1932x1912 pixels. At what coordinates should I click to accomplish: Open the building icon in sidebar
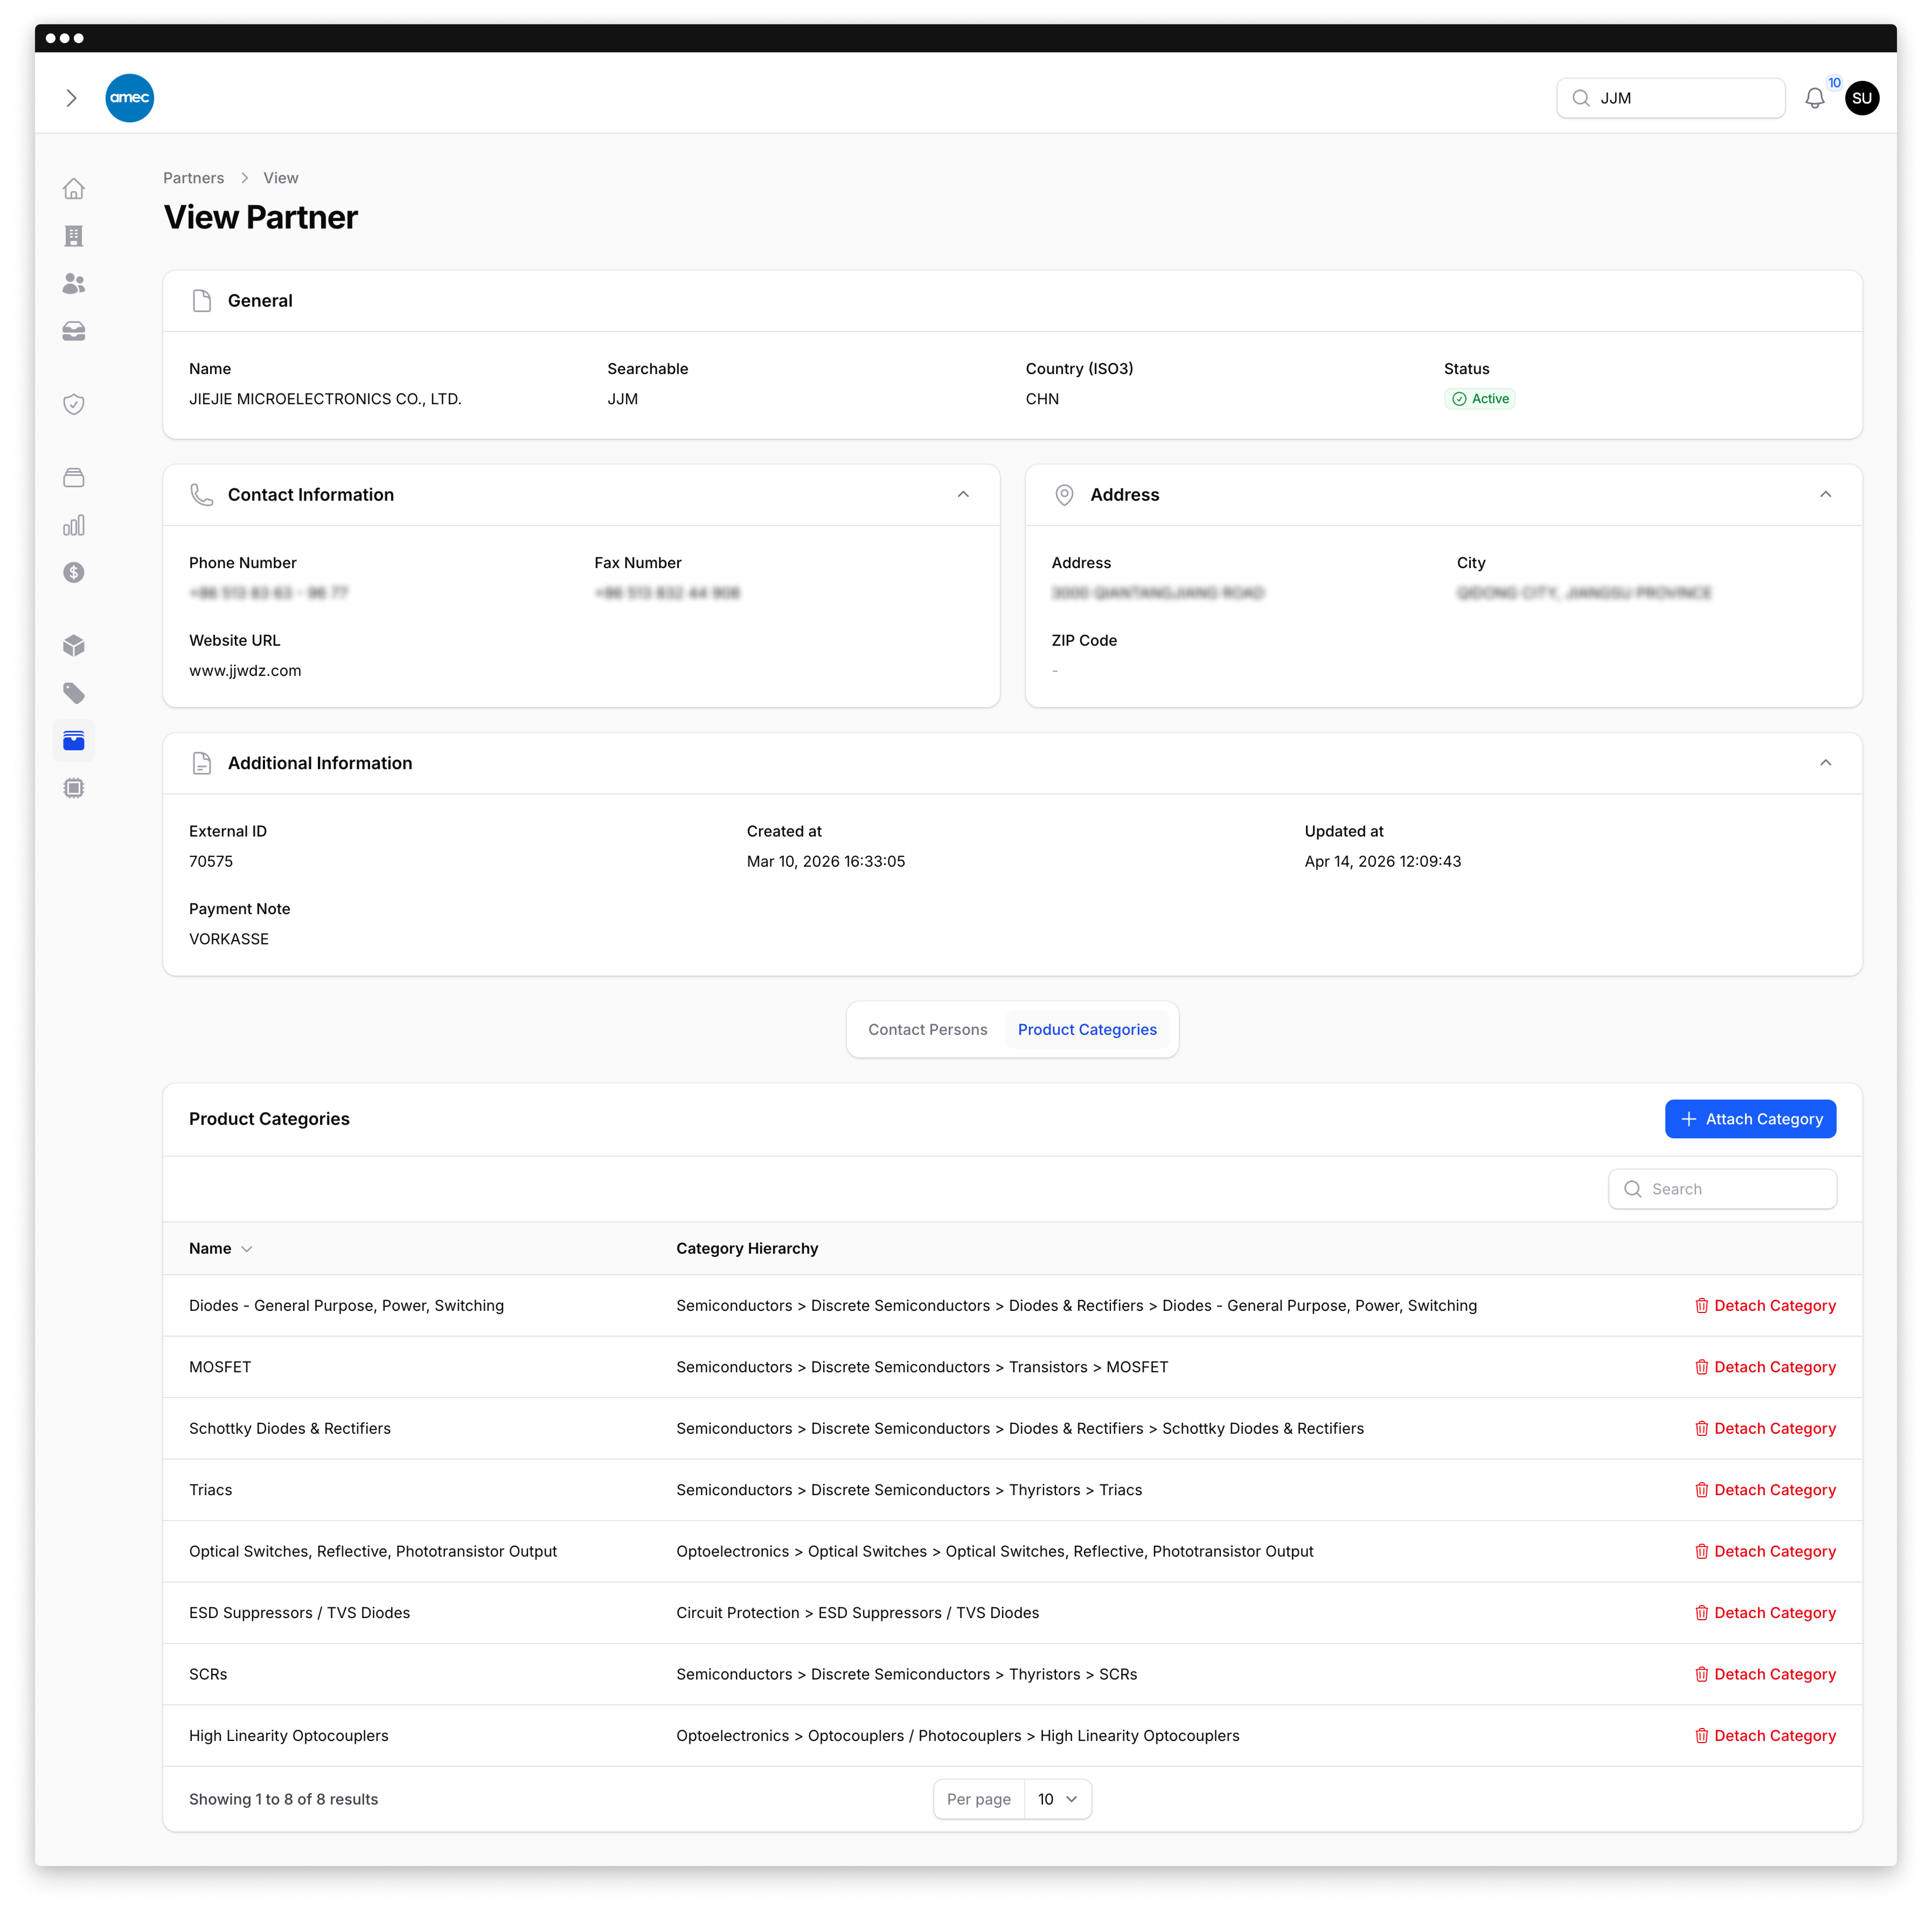click(x=74, y=236)
